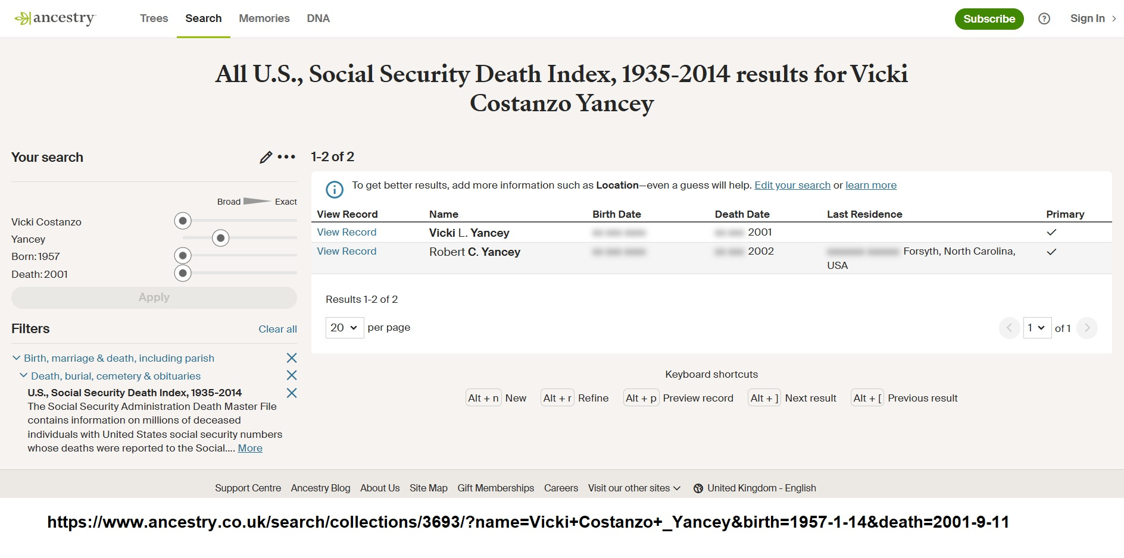The image size is (1124, 558).
Task: Click the Sign In chevron arrow
Action: 1114,18
